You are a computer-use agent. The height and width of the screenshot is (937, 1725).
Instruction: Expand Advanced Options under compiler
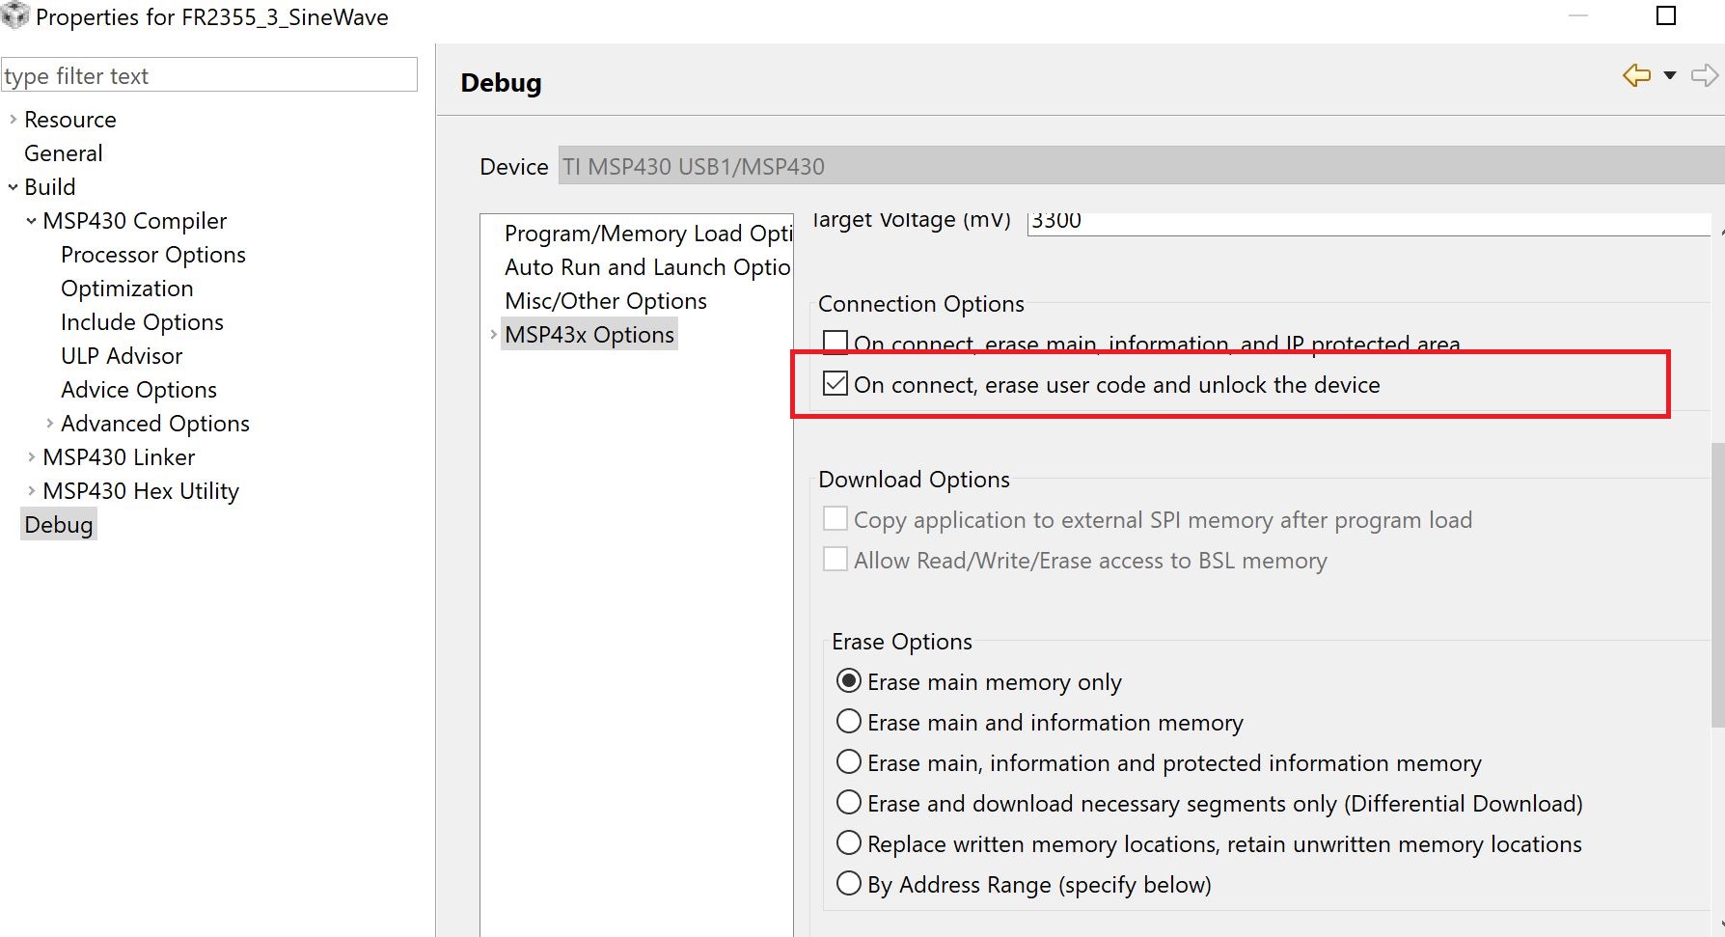pos(50,424)
